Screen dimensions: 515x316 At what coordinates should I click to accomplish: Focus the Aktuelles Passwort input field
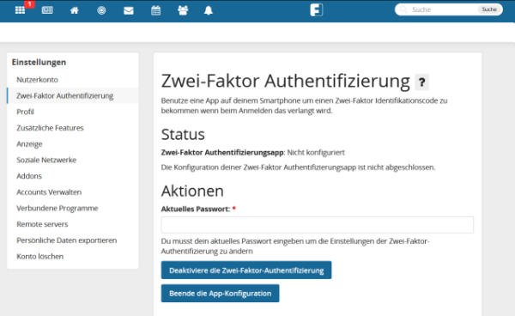coord(318,225)
